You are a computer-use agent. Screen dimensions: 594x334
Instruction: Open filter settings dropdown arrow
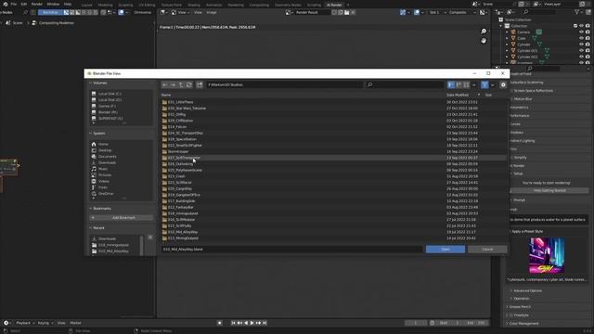(x=493, y=84)
